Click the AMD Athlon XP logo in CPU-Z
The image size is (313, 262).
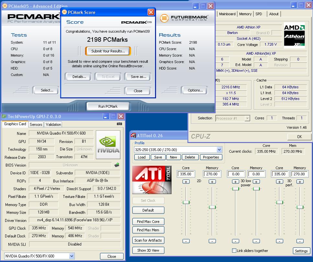click(295, 36)
